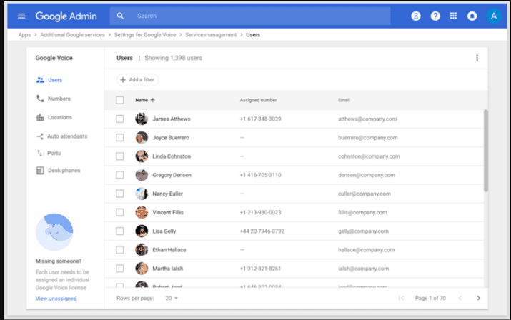Go to the Apps breadcrumb

24,35
